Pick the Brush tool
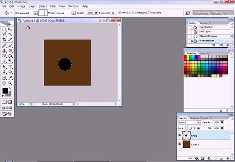The height and width of the screenshot is (162, 235). point(10,45)
